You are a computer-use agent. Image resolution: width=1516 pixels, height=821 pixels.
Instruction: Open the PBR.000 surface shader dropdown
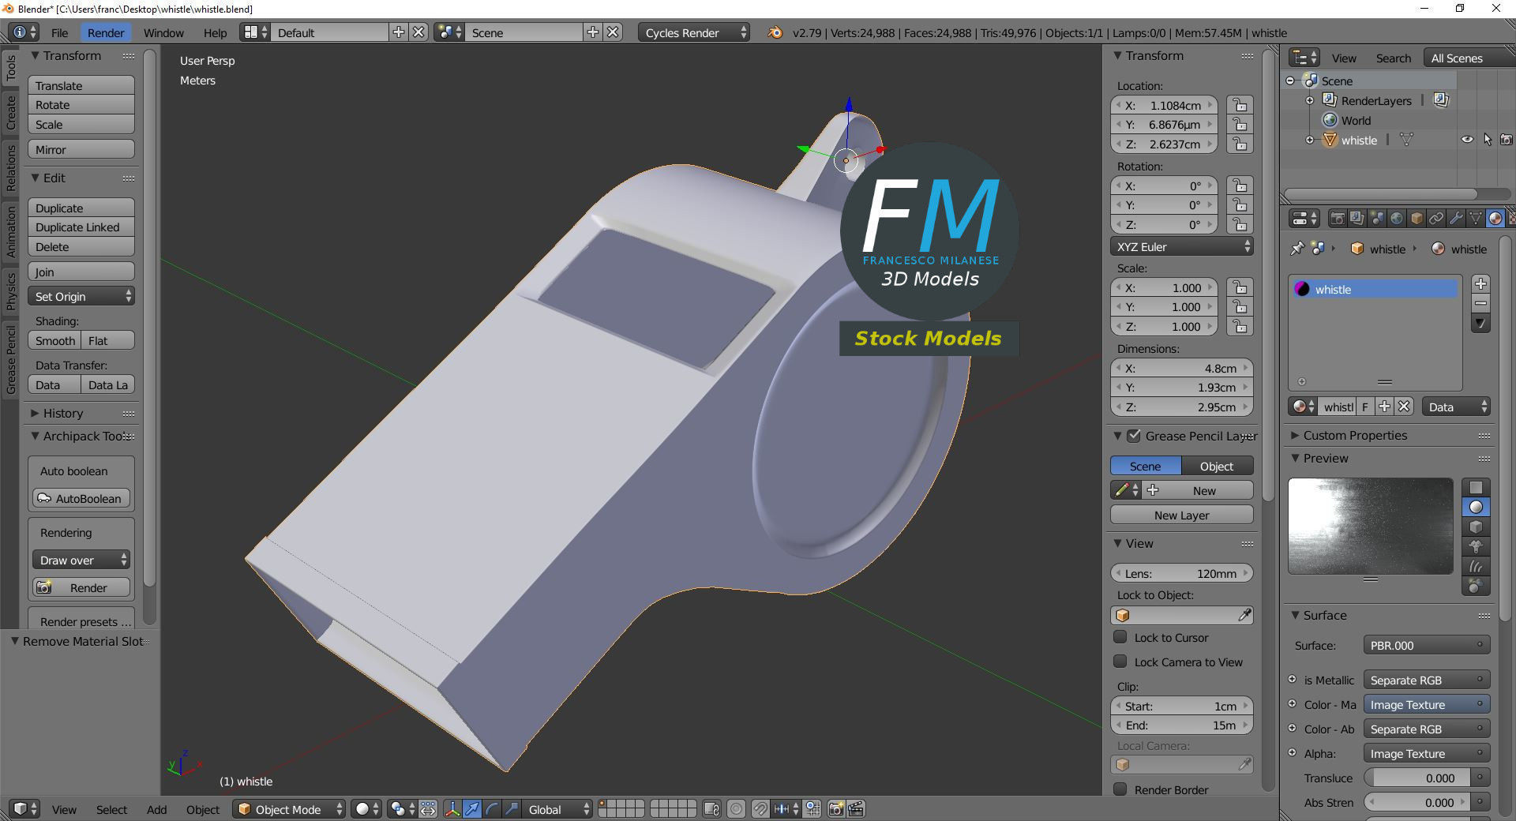click(1427, 645)
